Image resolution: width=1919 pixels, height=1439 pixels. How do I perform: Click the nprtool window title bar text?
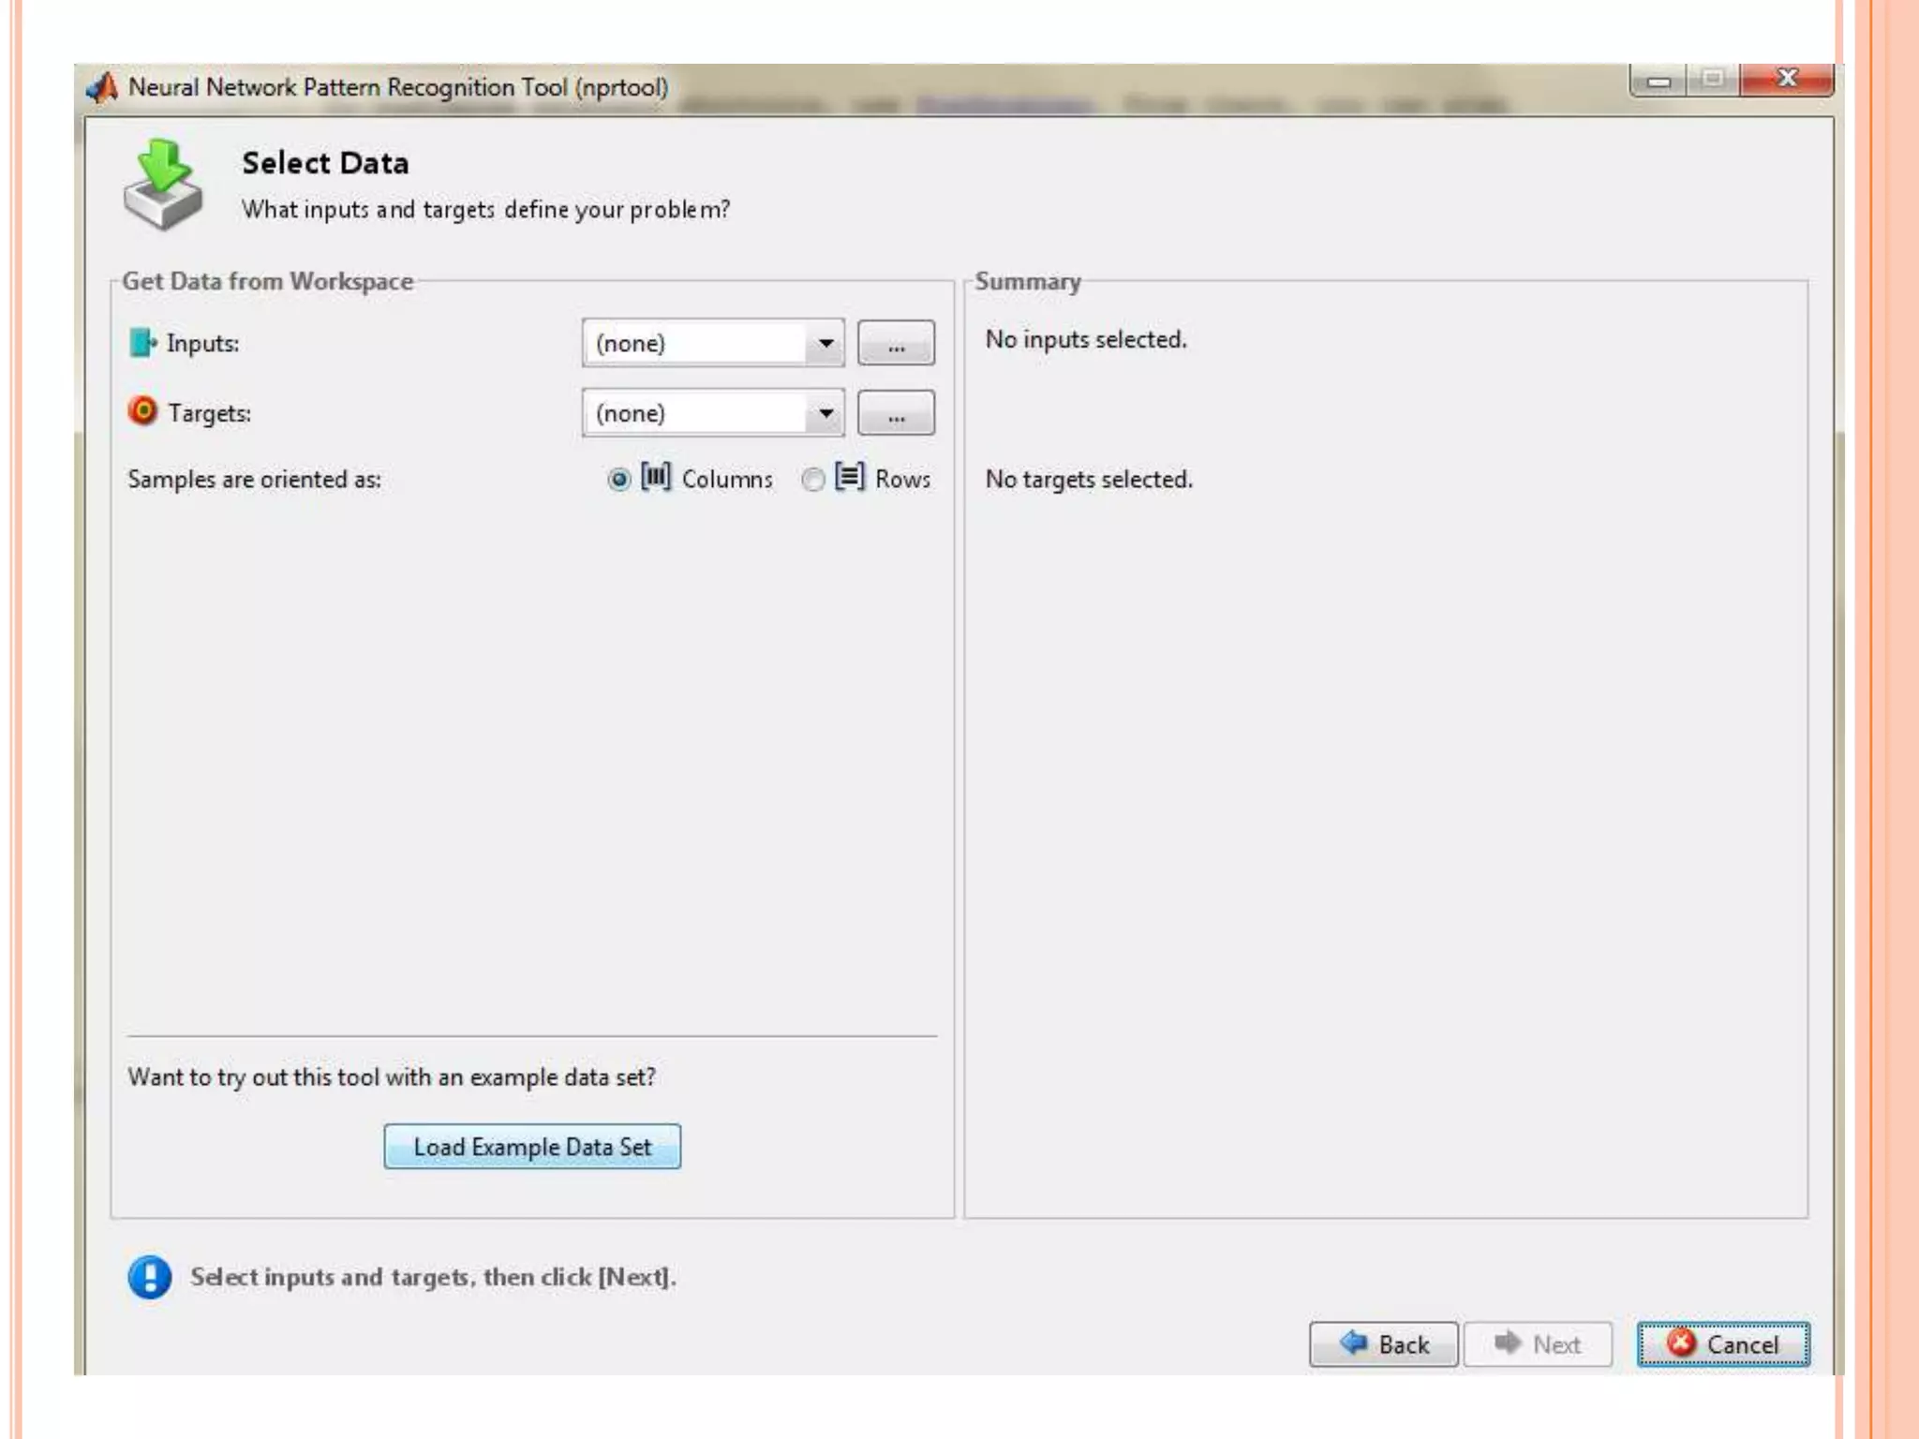click(x=398, y=87)
